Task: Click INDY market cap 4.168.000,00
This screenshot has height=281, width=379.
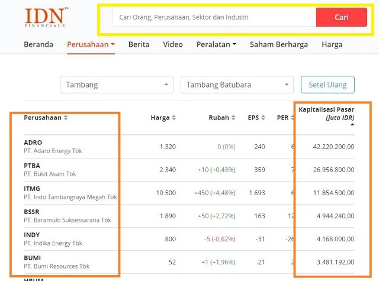Action: click(x=336, y=239)
